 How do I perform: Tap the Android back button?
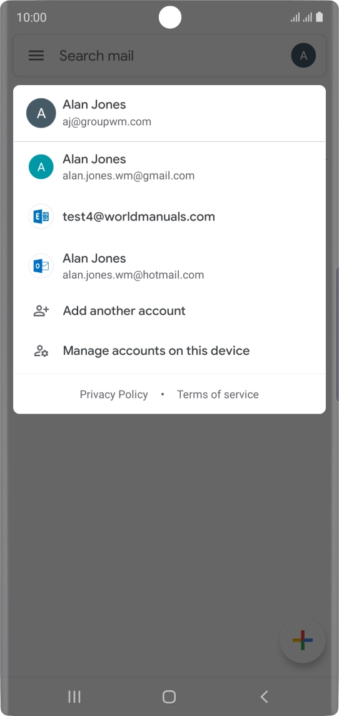[264, 697]
